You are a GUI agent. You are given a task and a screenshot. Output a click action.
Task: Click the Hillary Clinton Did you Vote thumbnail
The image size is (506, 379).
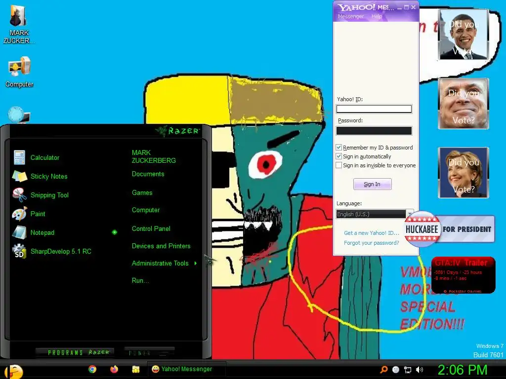click(464, 173)
